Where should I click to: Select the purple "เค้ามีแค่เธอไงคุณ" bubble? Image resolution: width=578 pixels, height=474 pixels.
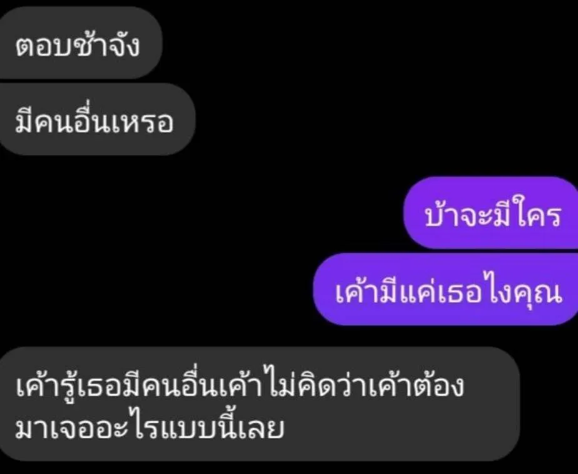point(445,290)
